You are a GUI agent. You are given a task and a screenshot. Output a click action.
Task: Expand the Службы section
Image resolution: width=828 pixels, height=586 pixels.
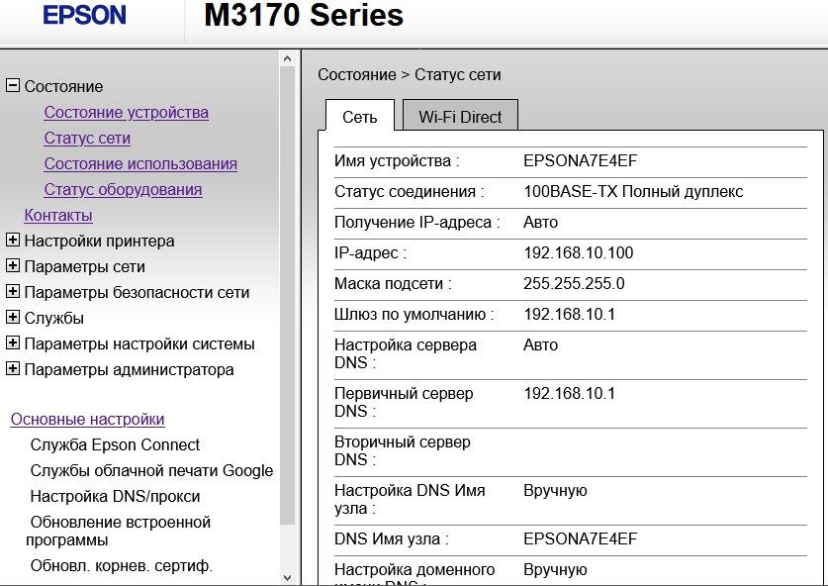coord(13,318)
